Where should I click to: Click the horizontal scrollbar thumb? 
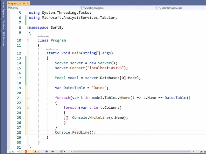(132, 152)
